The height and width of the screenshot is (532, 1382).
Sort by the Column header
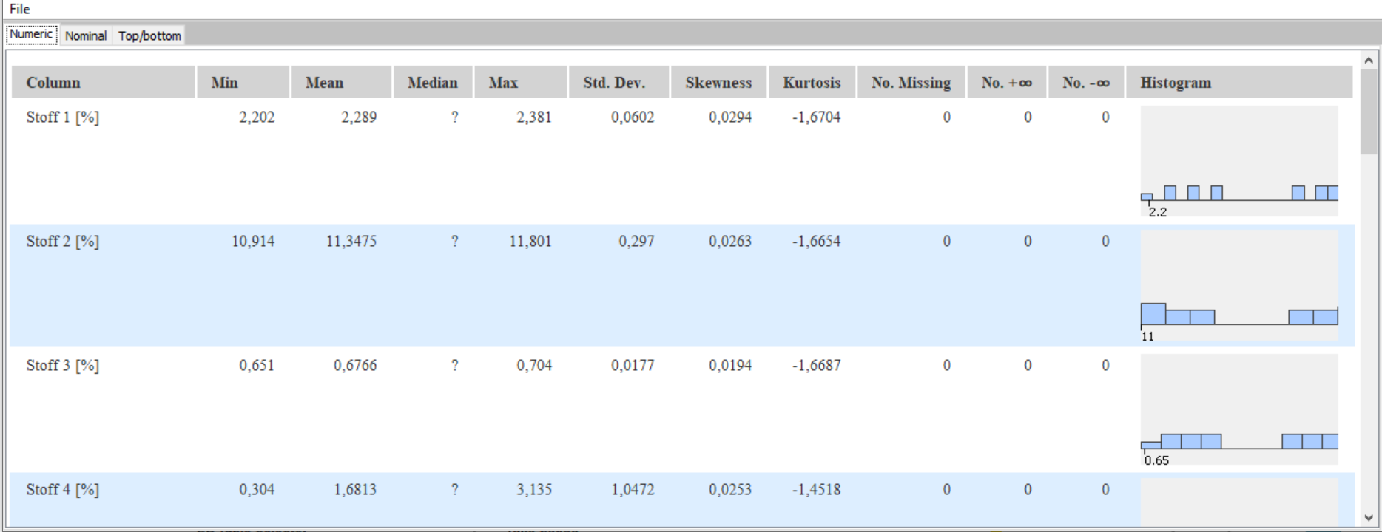[x=103, y=82]
